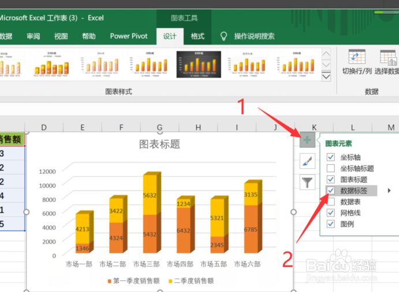Screen dimensions: 399x292
Task: Enable the 坐标轴标题 checkbox
Action: (x=330, y=168)
